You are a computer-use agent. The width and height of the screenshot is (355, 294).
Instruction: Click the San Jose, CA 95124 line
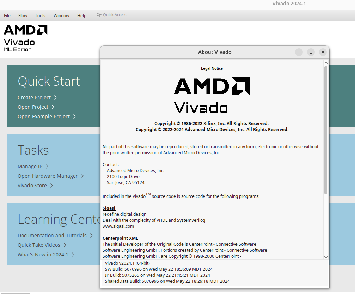pos(126,182)
